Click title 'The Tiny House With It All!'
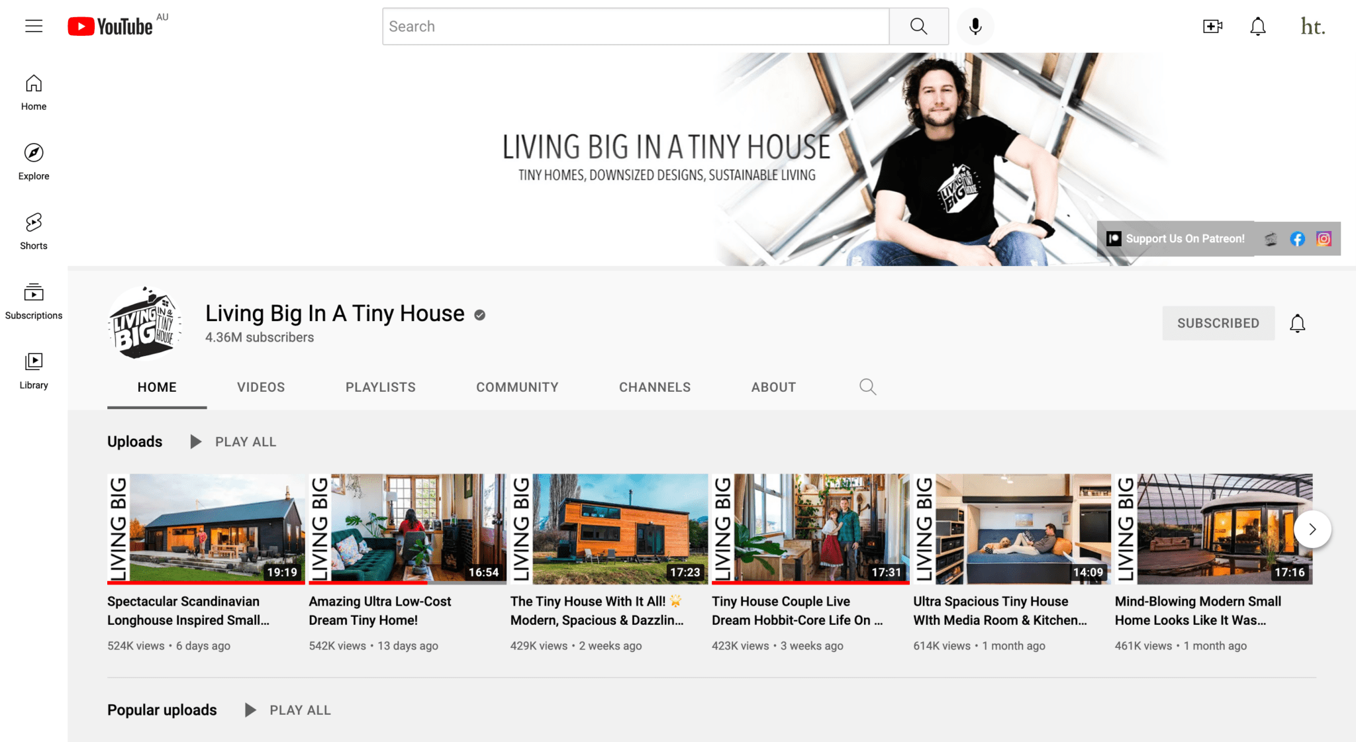The width and height of the screenshot is (1356, 742). click(597, 611)
